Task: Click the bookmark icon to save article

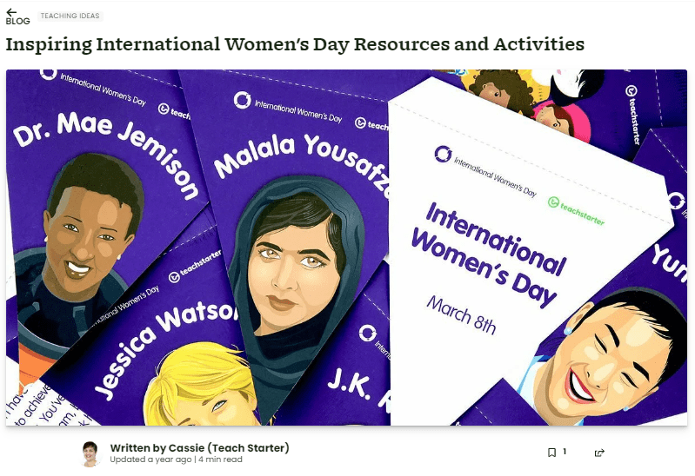Action: click(x=551, y=453)
